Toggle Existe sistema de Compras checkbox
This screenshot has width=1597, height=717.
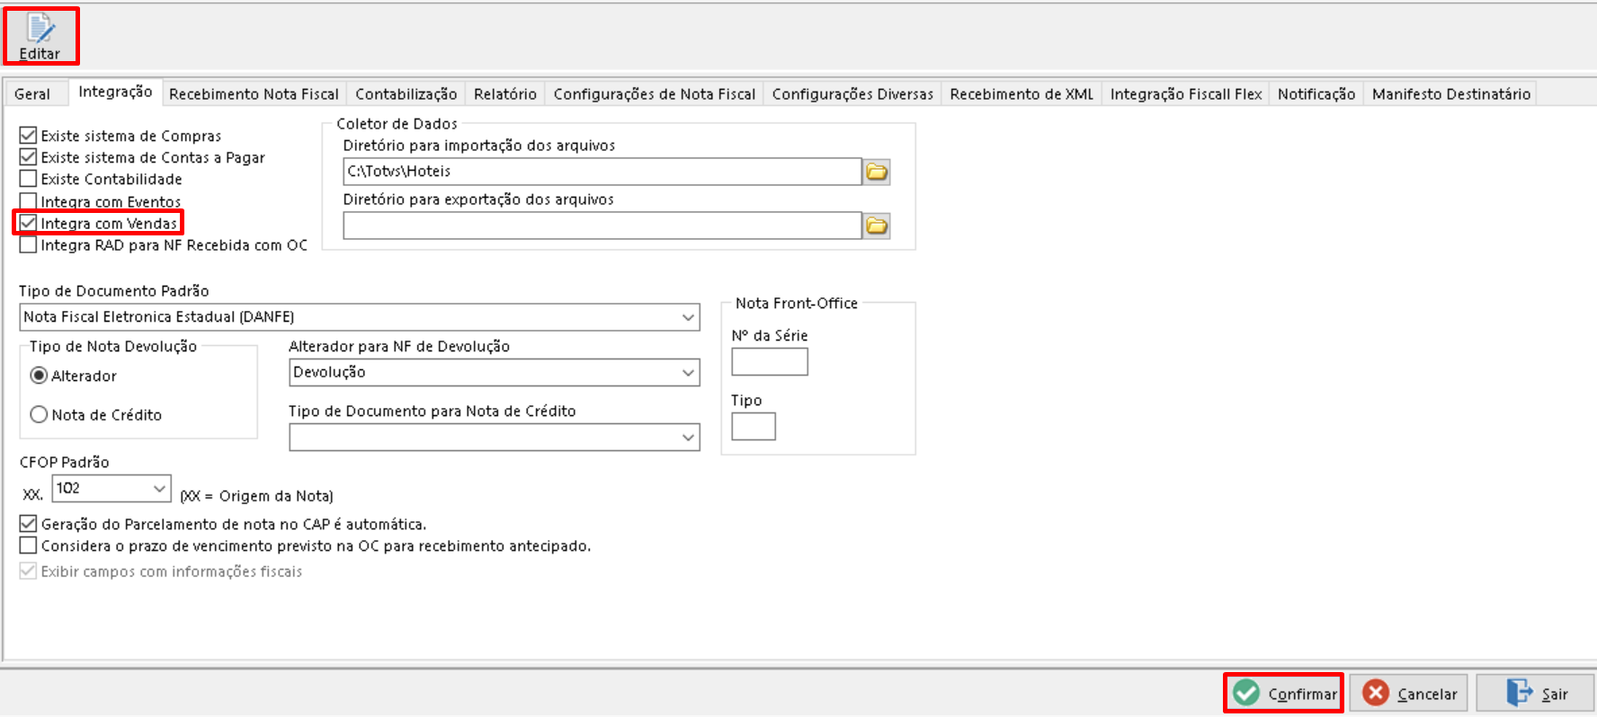[29, 136]
